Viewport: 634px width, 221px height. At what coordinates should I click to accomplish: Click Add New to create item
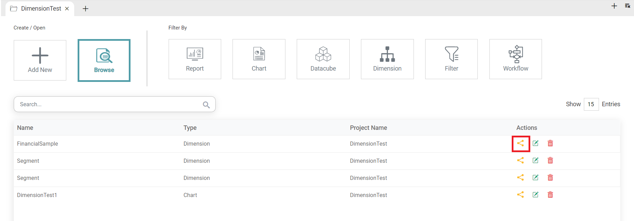[x=40, y=60]
